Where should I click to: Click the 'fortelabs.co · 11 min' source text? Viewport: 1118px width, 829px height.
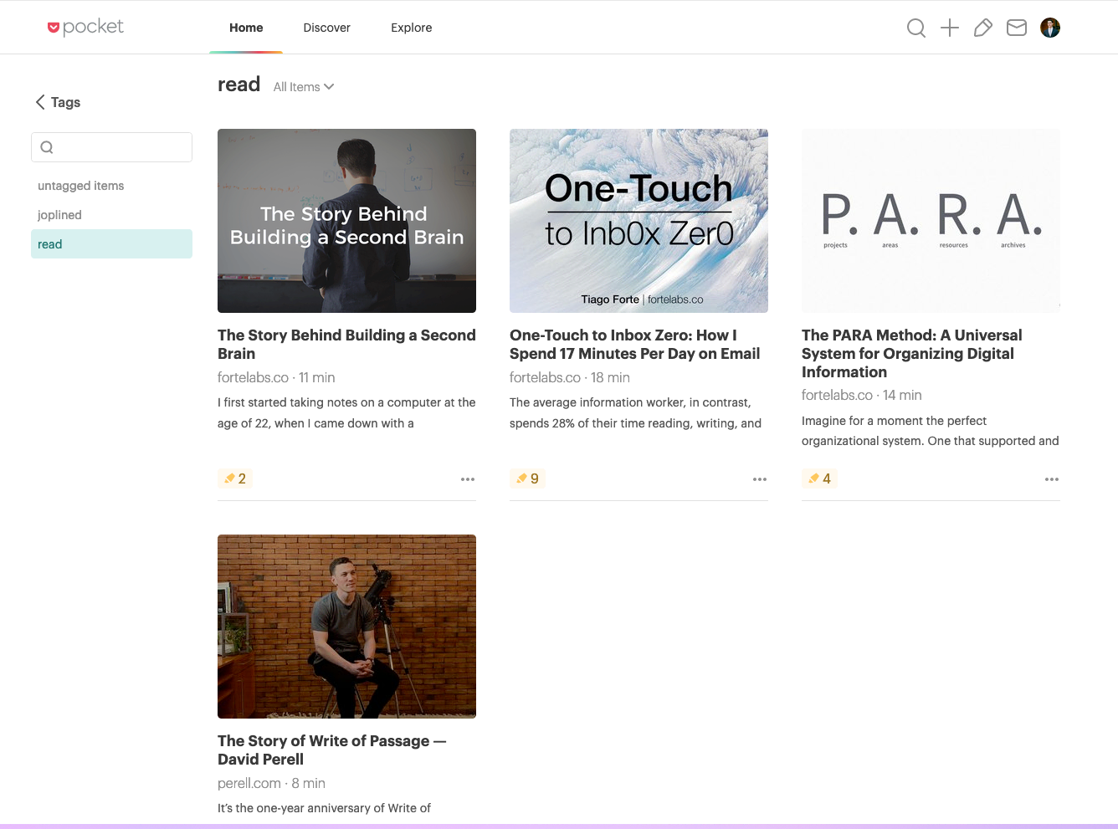tap(276, 378)
